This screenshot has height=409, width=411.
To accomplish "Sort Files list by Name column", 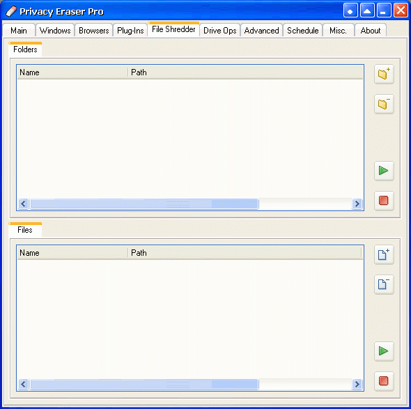I will (72, 252).
